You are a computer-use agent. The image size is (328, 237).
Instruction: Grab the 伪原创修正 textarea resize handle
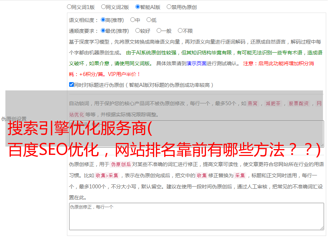point(322,228)
